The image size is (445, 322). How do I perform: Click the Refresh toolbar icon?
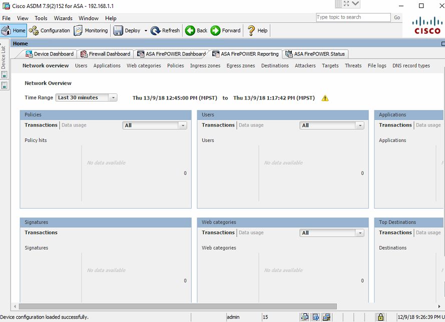coord(156,30)
